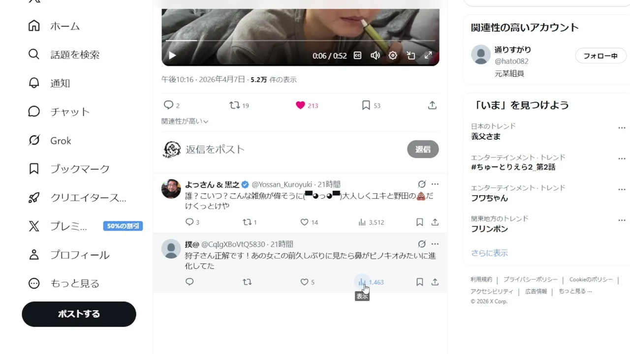Screen dimensions: 630x354
Task: Repost the main post with 19 reposts
Action: pos(235,105)
